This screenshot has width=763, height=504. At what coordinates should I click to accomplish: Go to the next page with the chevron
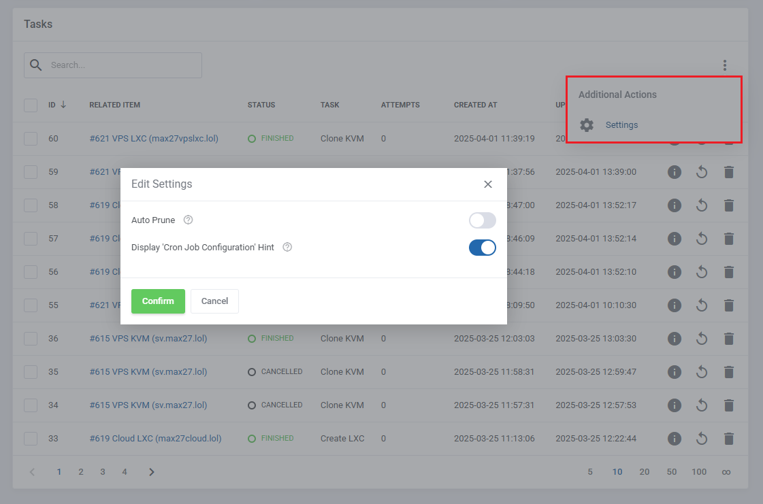(151, 472)
